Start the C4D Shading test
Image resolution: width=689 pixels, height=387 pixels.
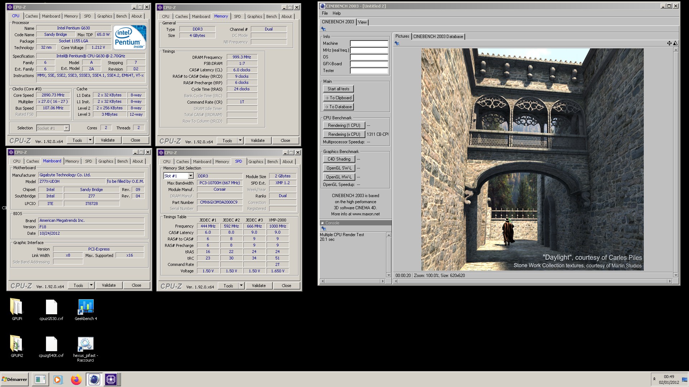click(339, 159)
